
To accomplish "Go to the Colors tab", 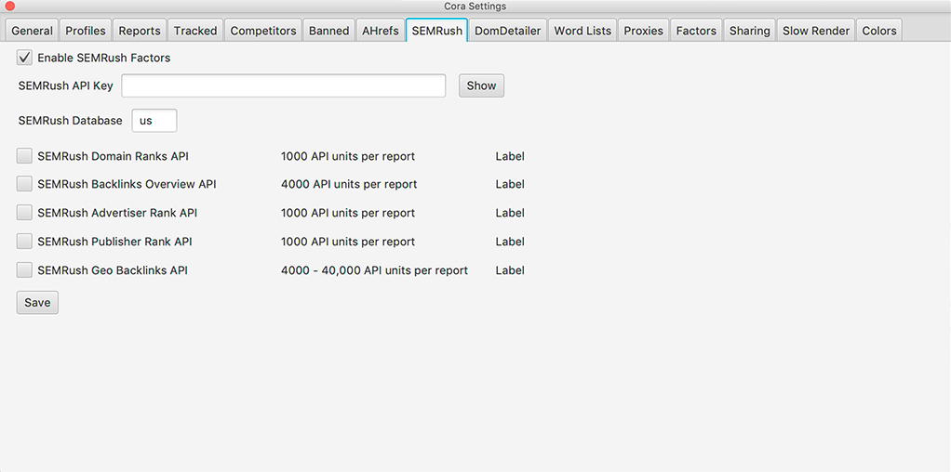I will (878, 31).
